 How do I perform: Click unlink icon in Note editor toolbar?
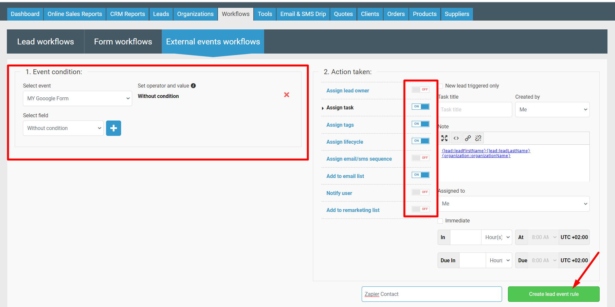point(478,138)
